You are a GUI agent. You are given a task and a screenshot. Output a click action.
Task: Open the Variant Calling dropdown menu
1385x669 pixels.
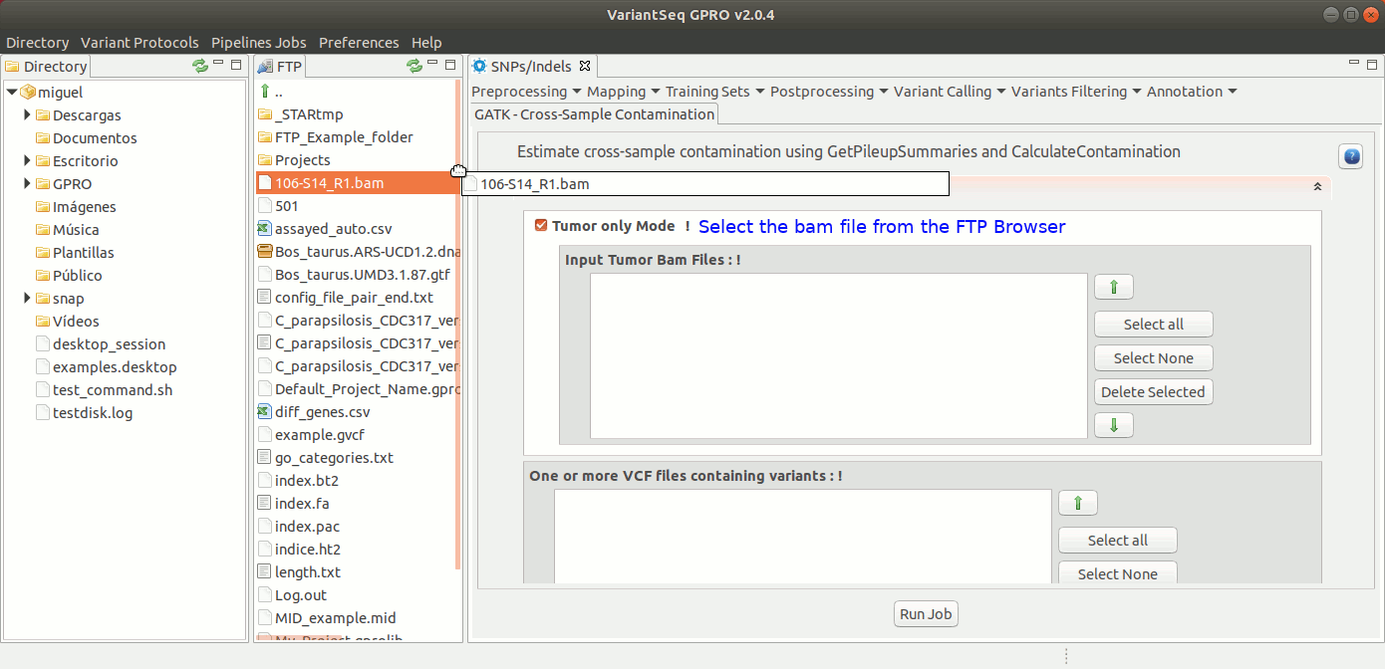pos(949,92)
